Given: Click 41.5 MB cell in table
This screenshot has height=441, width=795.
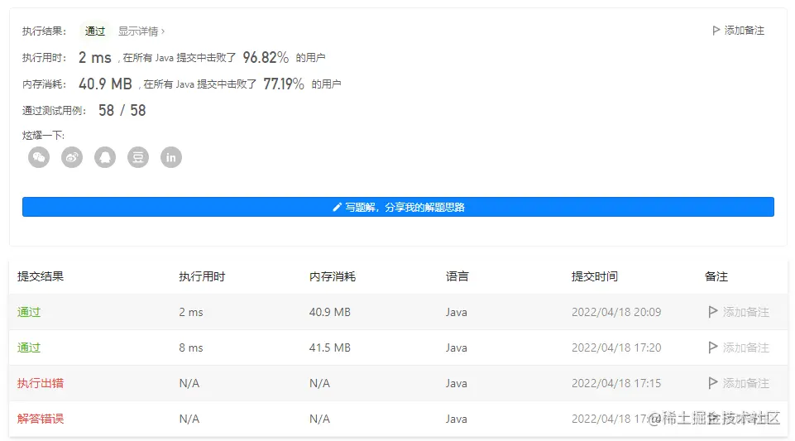Looking at the screenshot, I should [x=330, y=348].
